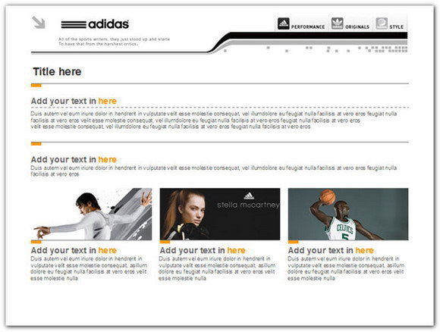440x332 pixels.
Task: Click the sports writers tagline text
Action: click(x=114, y=42)
